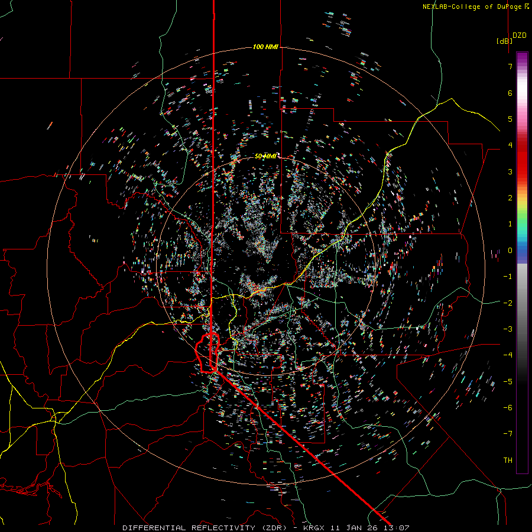
Task: Click the 7 value on the color scale
Action: (510, 66)
